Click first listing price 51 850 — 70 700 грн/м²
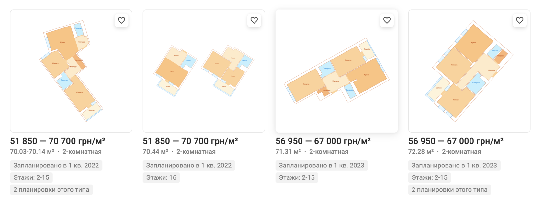Screen dimensions: 544x204 58,141
